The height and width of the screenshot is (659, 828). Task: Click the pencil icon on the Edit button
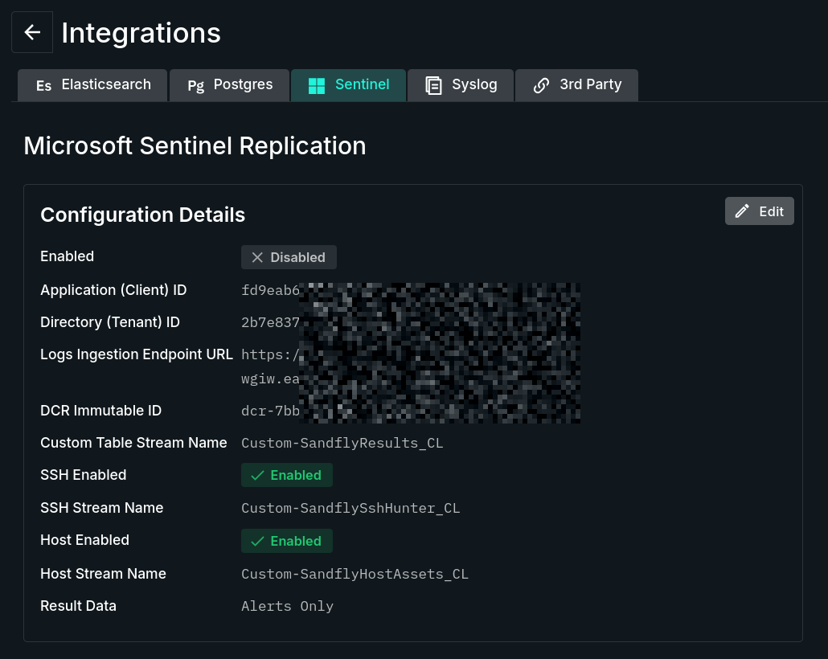pos(742,211)
